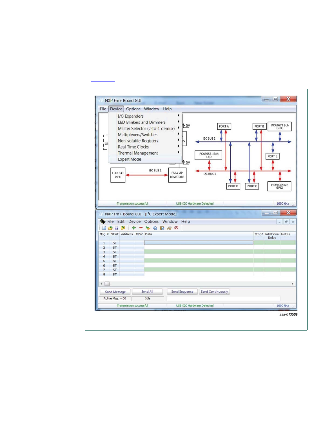Click the Send Message button

[115, 292]
